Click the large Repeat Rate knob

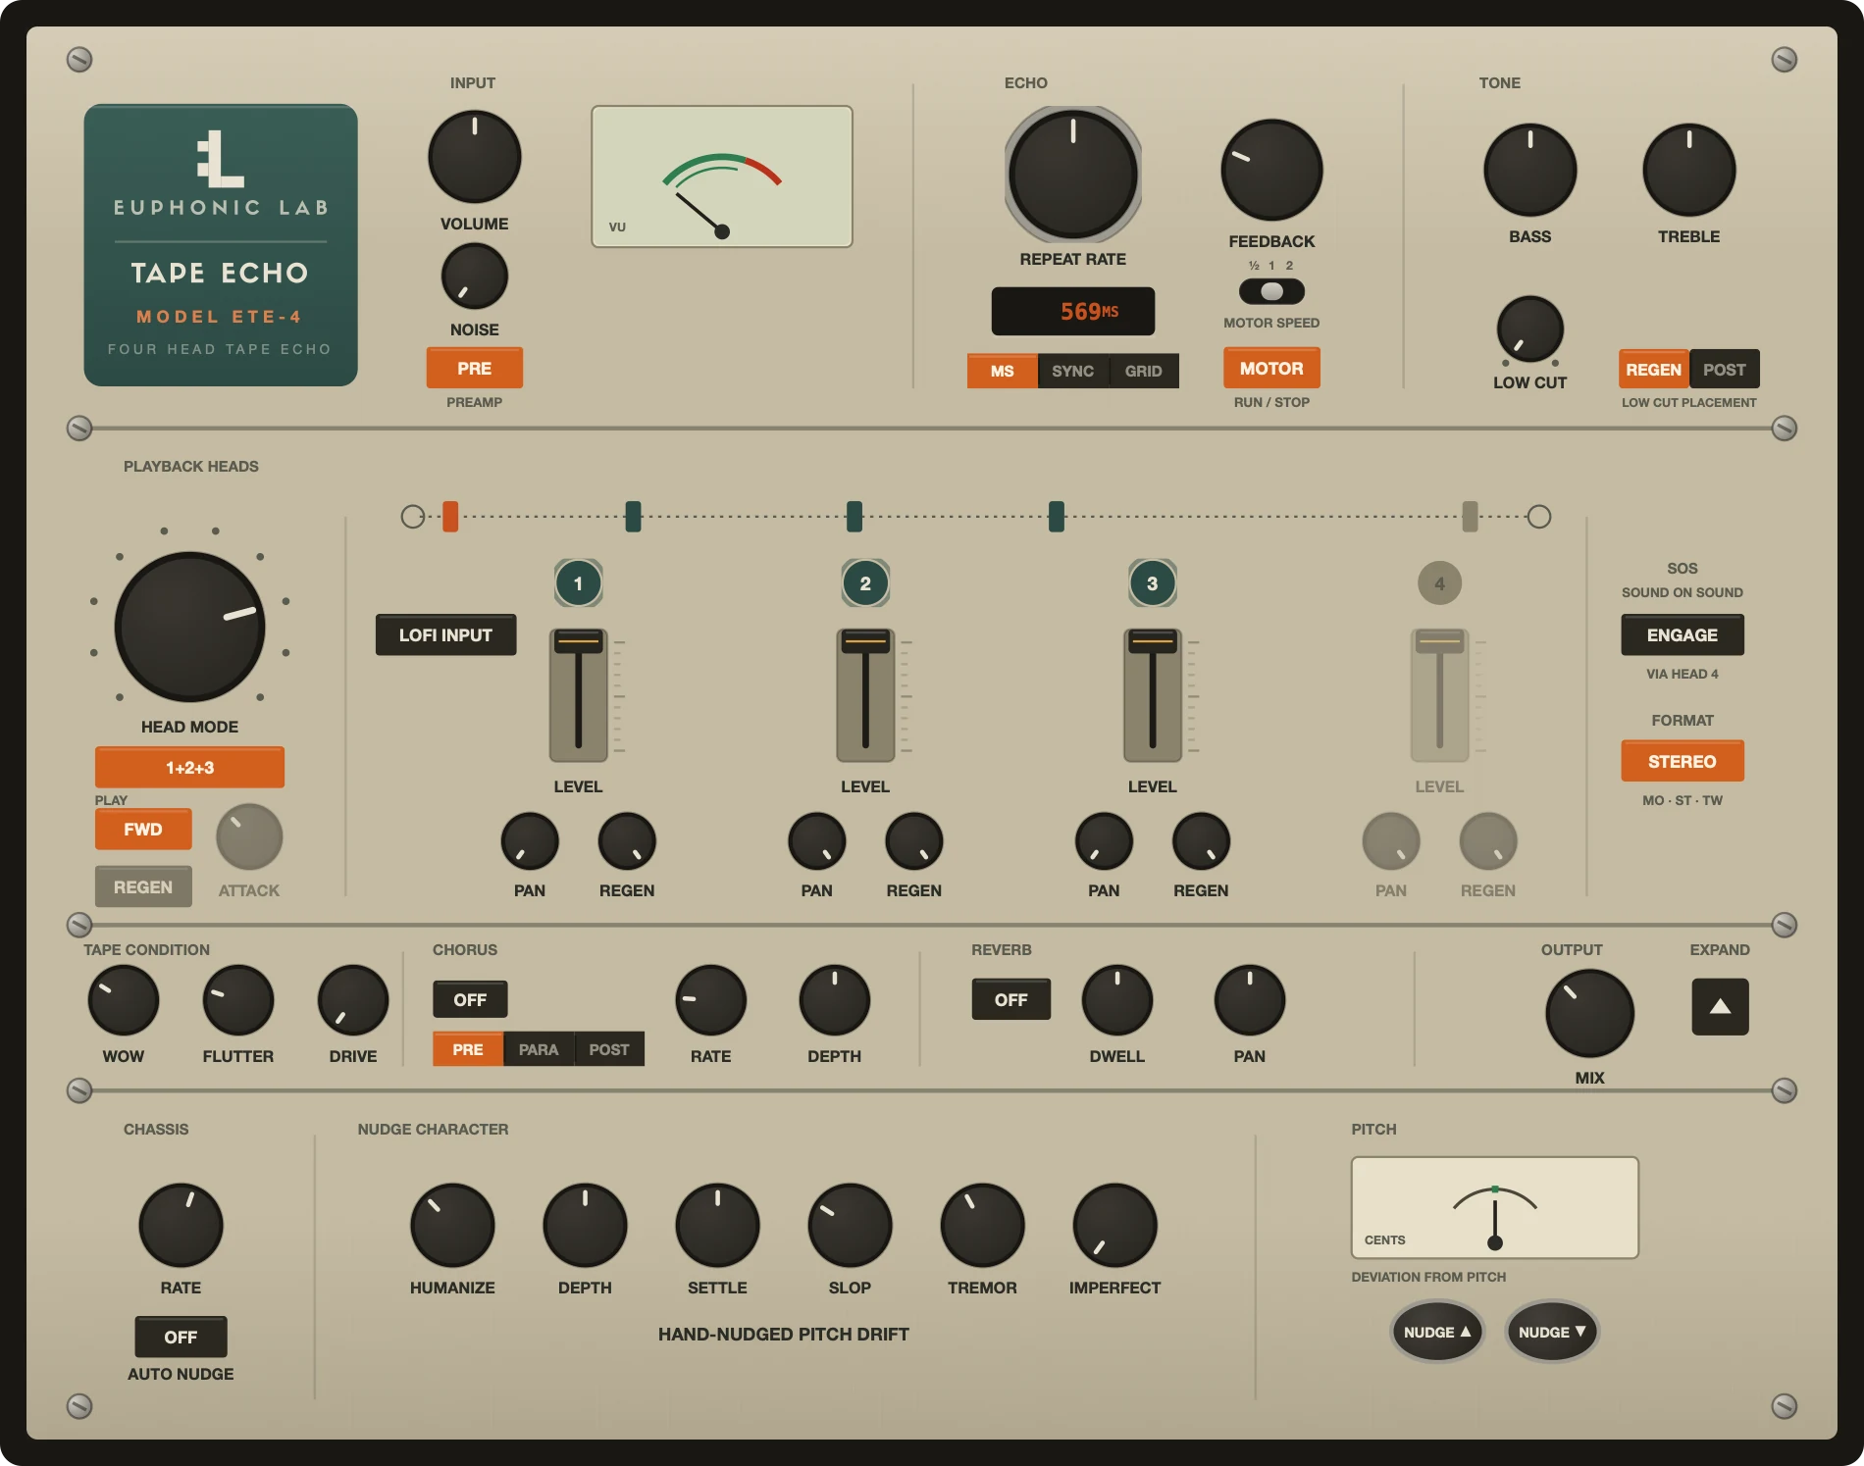point(1072,175)
